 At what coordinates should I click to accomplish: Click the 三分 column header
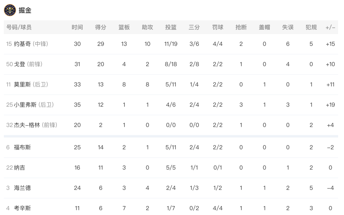pyautogui.click(x=194, y=27)
